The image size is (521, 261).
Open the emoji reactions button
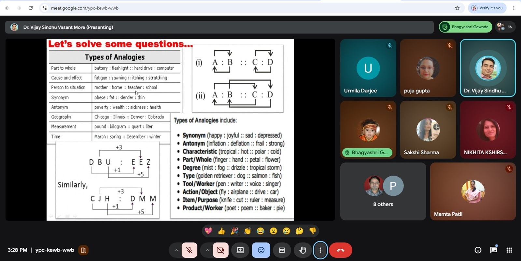(261, 250)
